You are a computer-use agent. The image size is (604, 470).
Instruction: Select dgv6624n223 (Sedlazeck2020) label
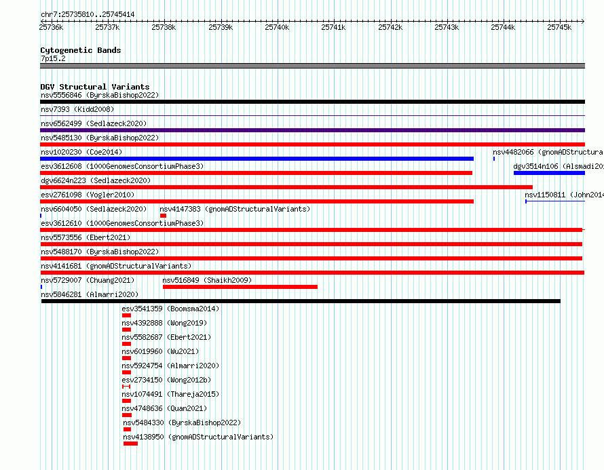coord(96,180)
